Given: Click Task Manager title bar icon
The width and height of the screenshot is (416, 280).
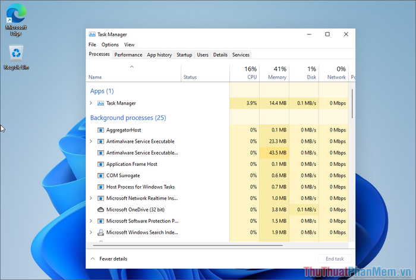Looking at the screenshot, I should click(x=92, y=34).
